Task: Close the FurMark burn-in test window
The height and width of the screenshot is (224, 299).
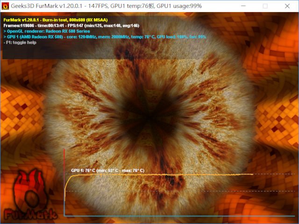Action: [287, 6]
